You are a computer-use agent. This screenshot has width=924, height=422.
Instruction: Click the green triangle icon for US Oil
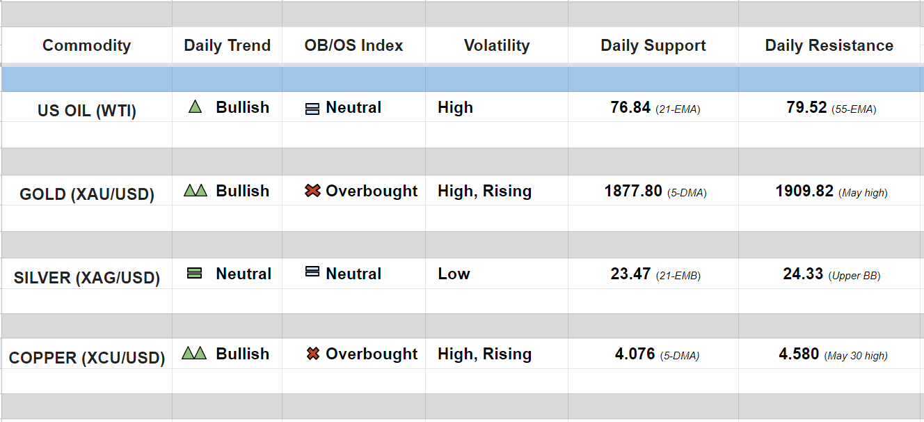tap(195, 107)
